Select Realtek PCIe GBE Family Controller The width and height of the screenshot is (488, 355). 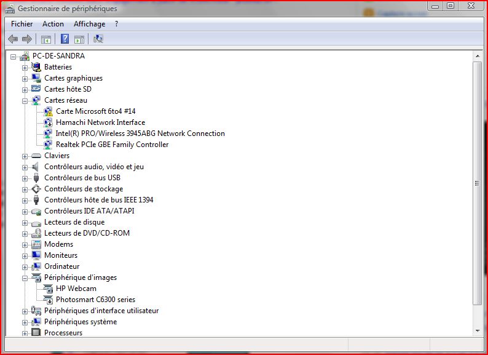112,145
